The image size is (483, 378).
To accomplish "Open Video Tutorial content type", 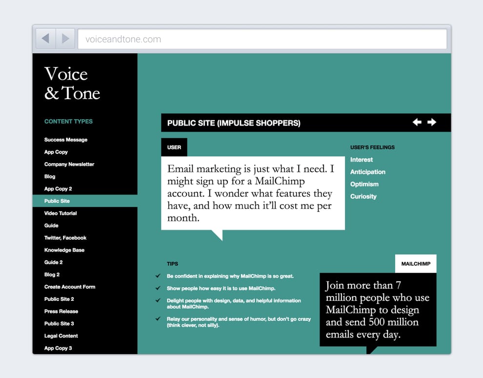I will coord(60,213).
